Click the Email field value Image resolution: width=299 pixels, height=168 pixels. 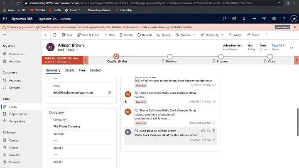tap(73, 93)
